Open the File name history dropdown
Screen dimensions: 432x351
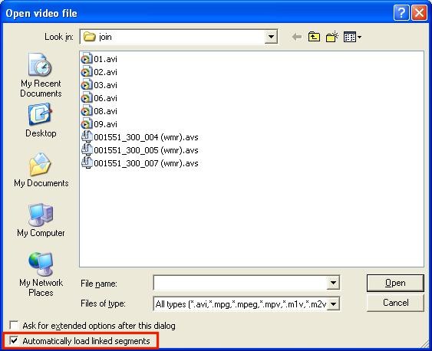333,283
